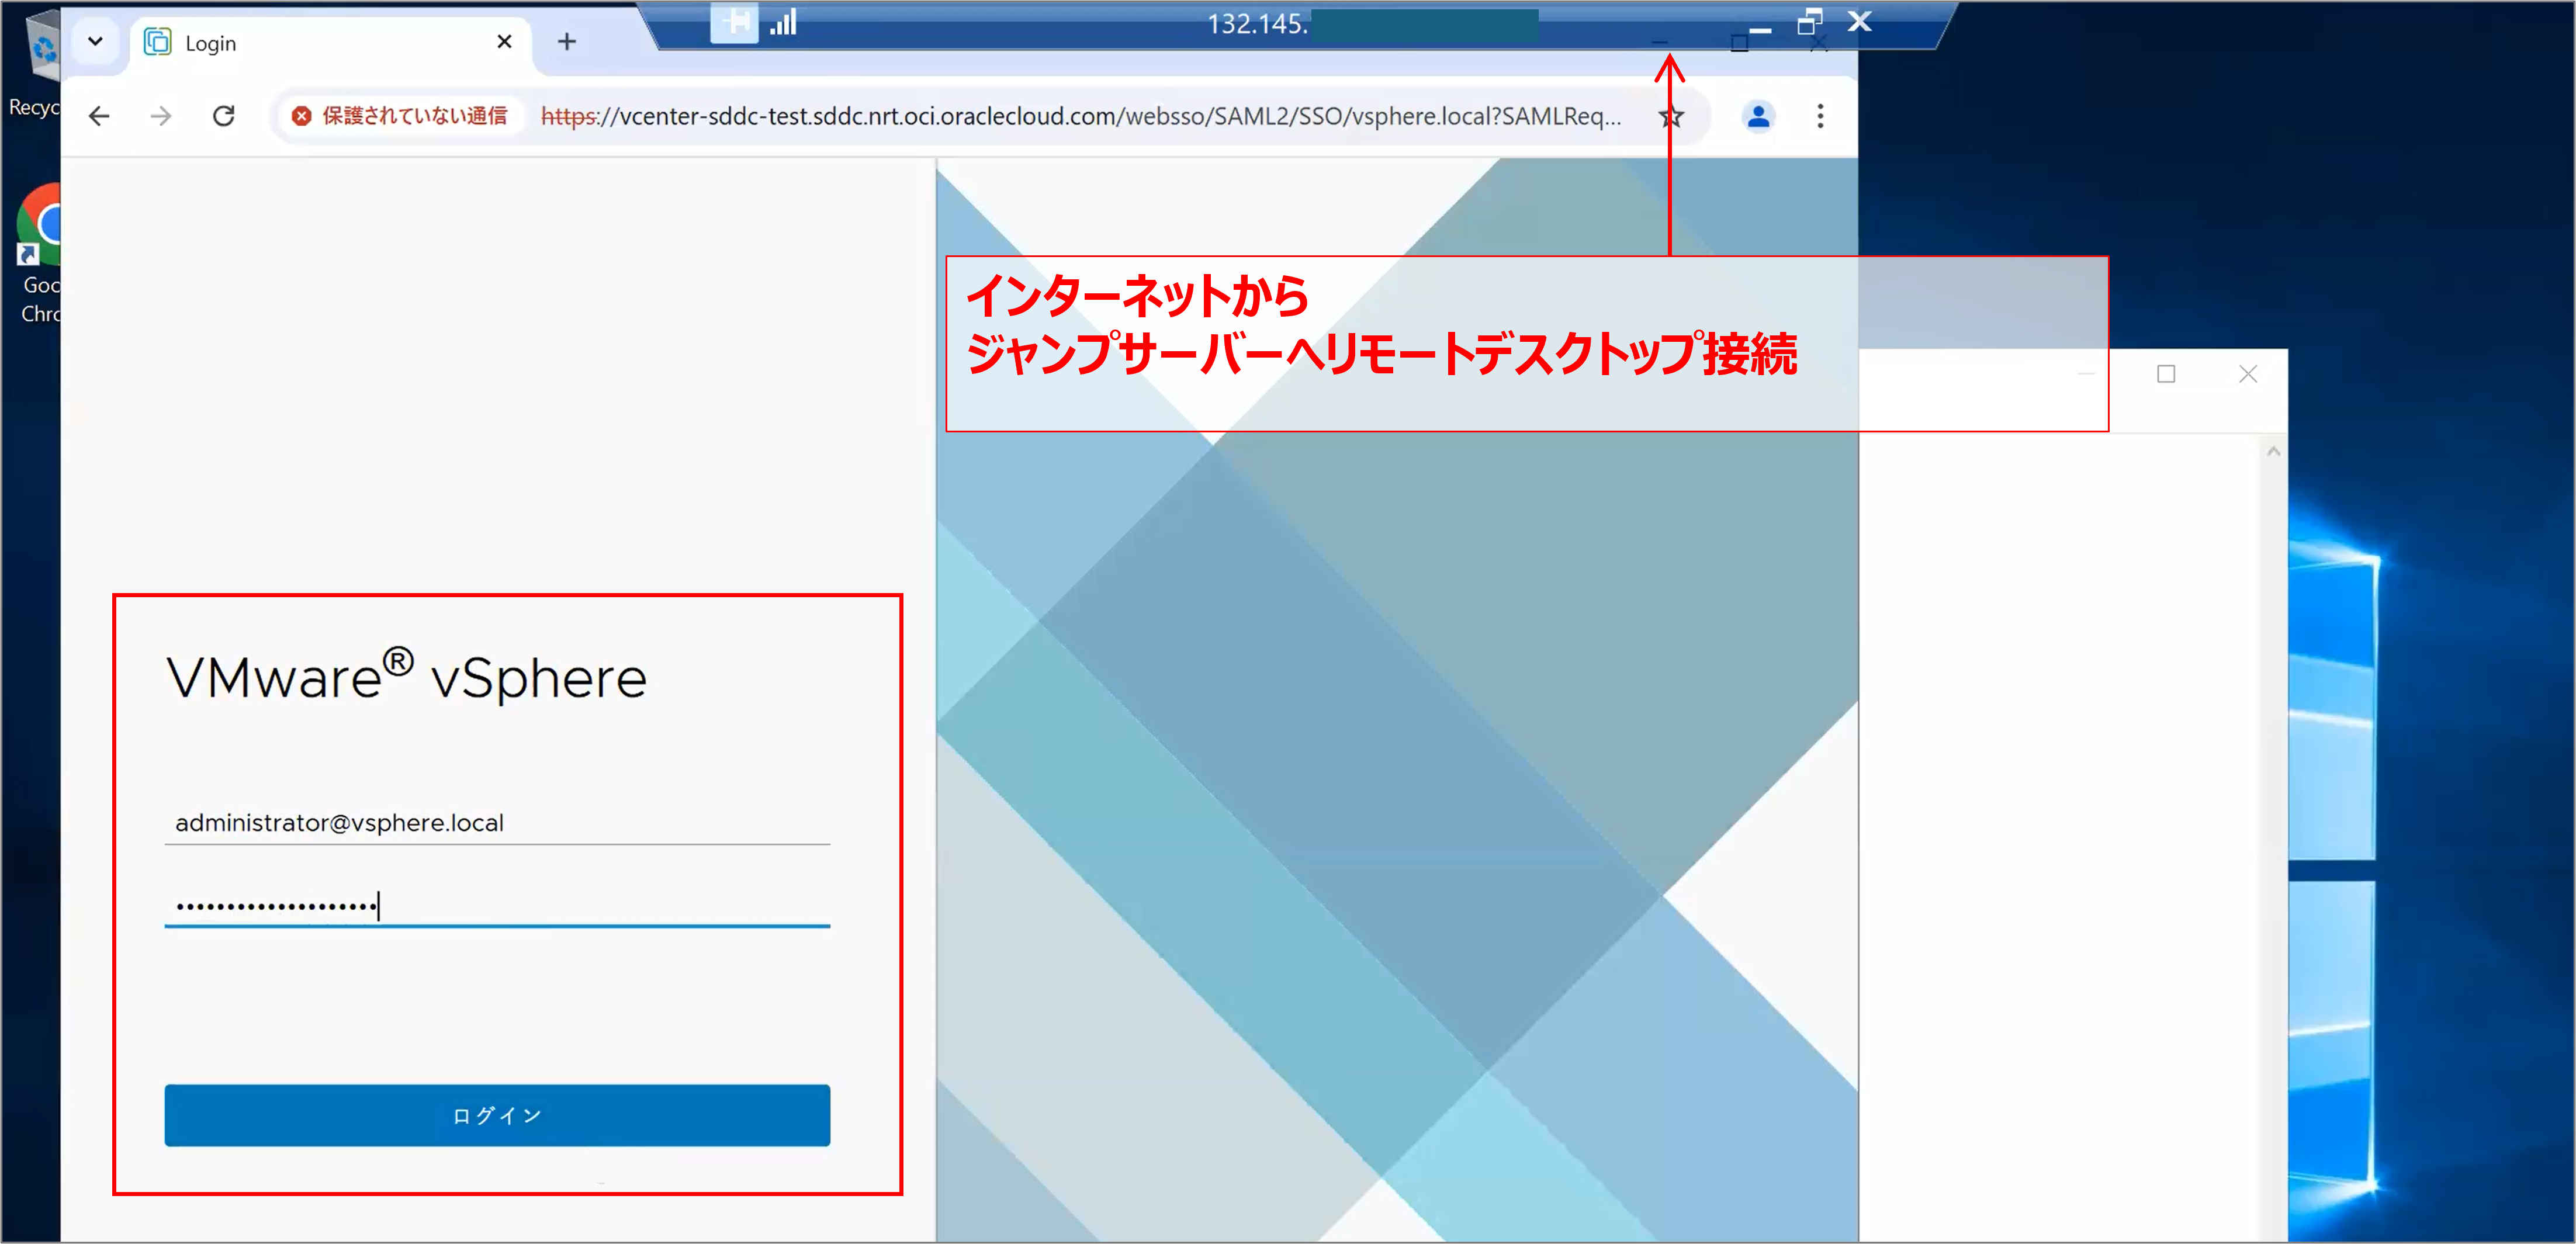Open the tab search dropdown arrow
2576x1244 pixels.
tap(95, 42)
